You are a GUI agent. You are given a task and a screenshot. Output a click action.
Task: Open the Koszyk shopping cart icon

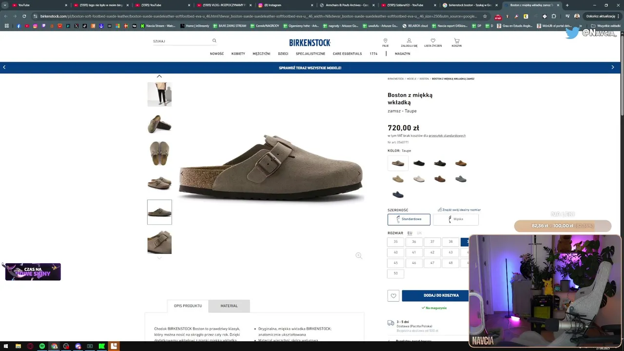tap(456, 42)
